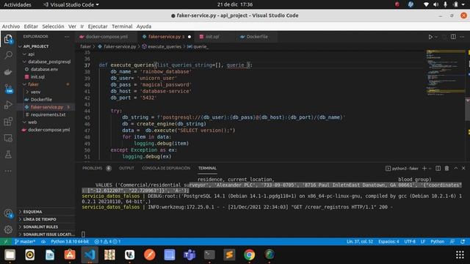Viewport: 470px width, 264px height.
Task: Collapse the web folder
Action: [x=32, y=122]
